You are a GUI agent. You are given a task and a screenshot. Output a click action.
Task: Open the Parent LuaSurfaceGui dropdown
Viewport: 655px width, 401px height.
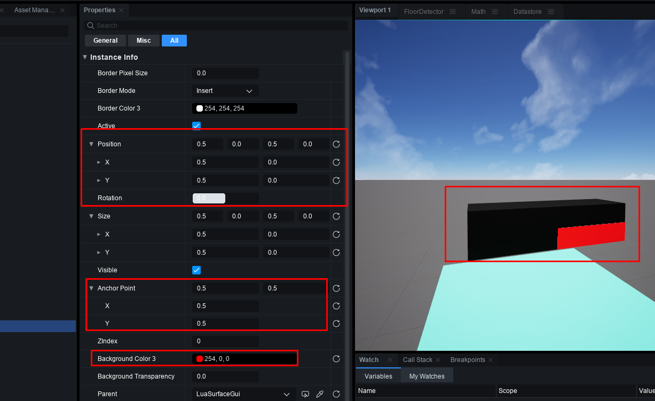click(x=242, y=394)
